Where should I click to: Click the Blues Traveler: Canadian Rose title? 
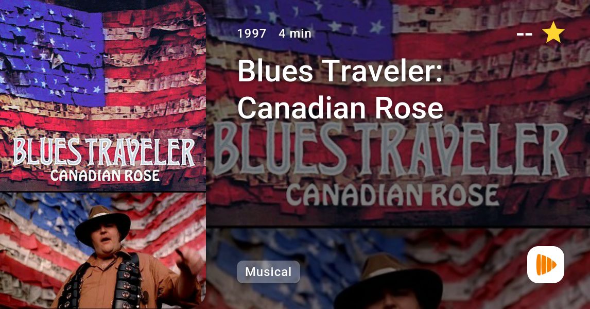(x=340, y=89)
